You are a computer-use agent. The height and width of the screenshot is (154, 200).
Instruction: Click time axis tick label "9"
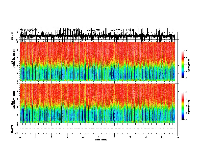(x=162, y=137)
